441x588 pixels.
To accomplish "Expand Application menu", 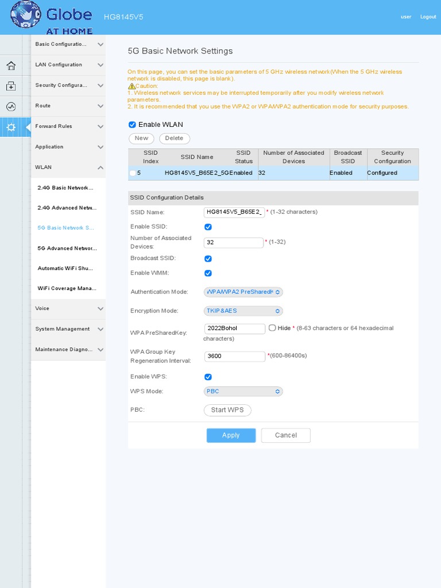I will tap(68, 147).
